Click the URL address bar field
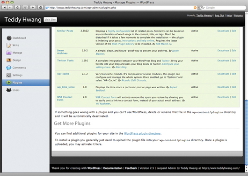 (x=121, y=8)
